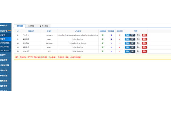Viewport: 171px width, 114px height.
Task: Delete the 电影视频 model row
Action: [x=144, y=47]
